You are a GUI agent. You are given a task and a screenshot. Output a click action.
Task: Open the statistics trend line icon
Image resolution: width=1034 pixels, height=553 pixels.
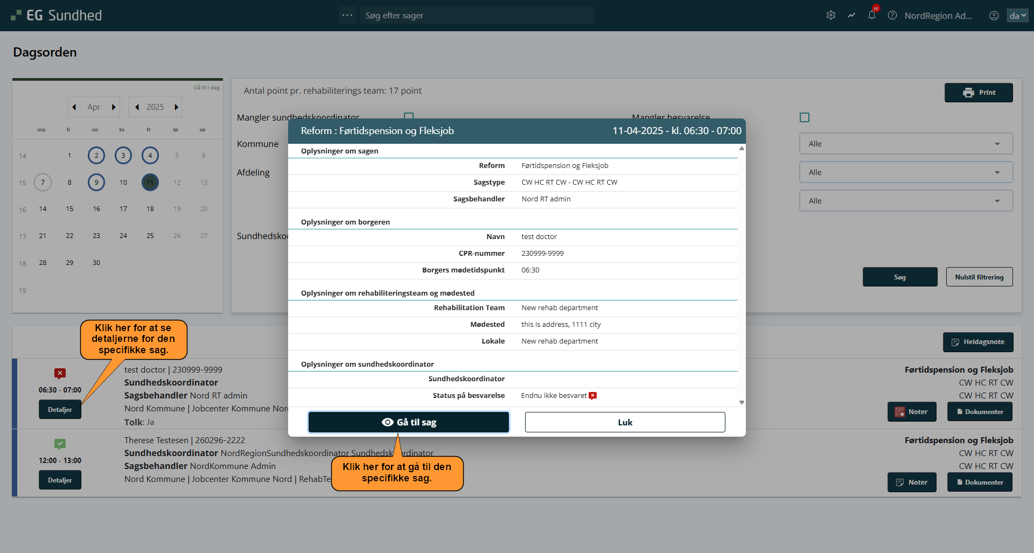[x=851, y=16]
